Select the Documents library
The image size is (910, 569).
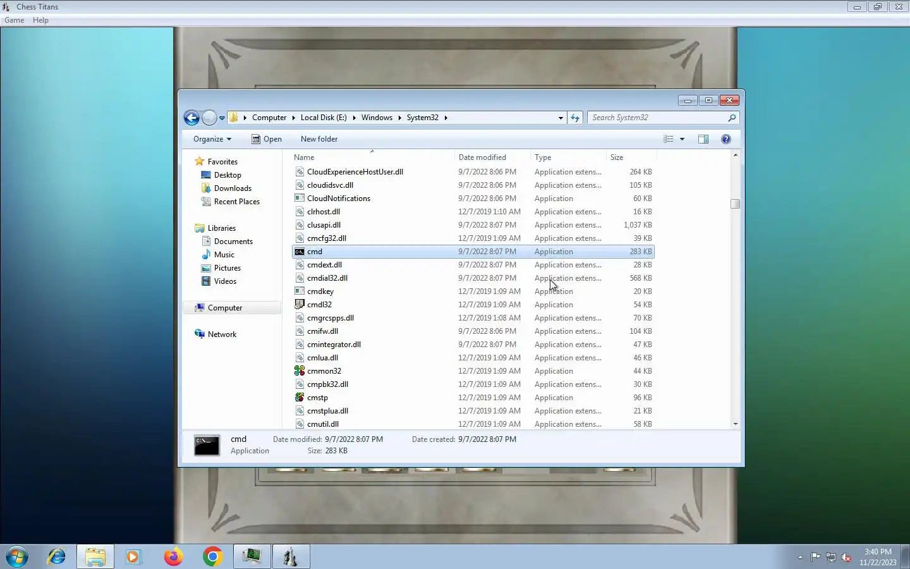233,242
